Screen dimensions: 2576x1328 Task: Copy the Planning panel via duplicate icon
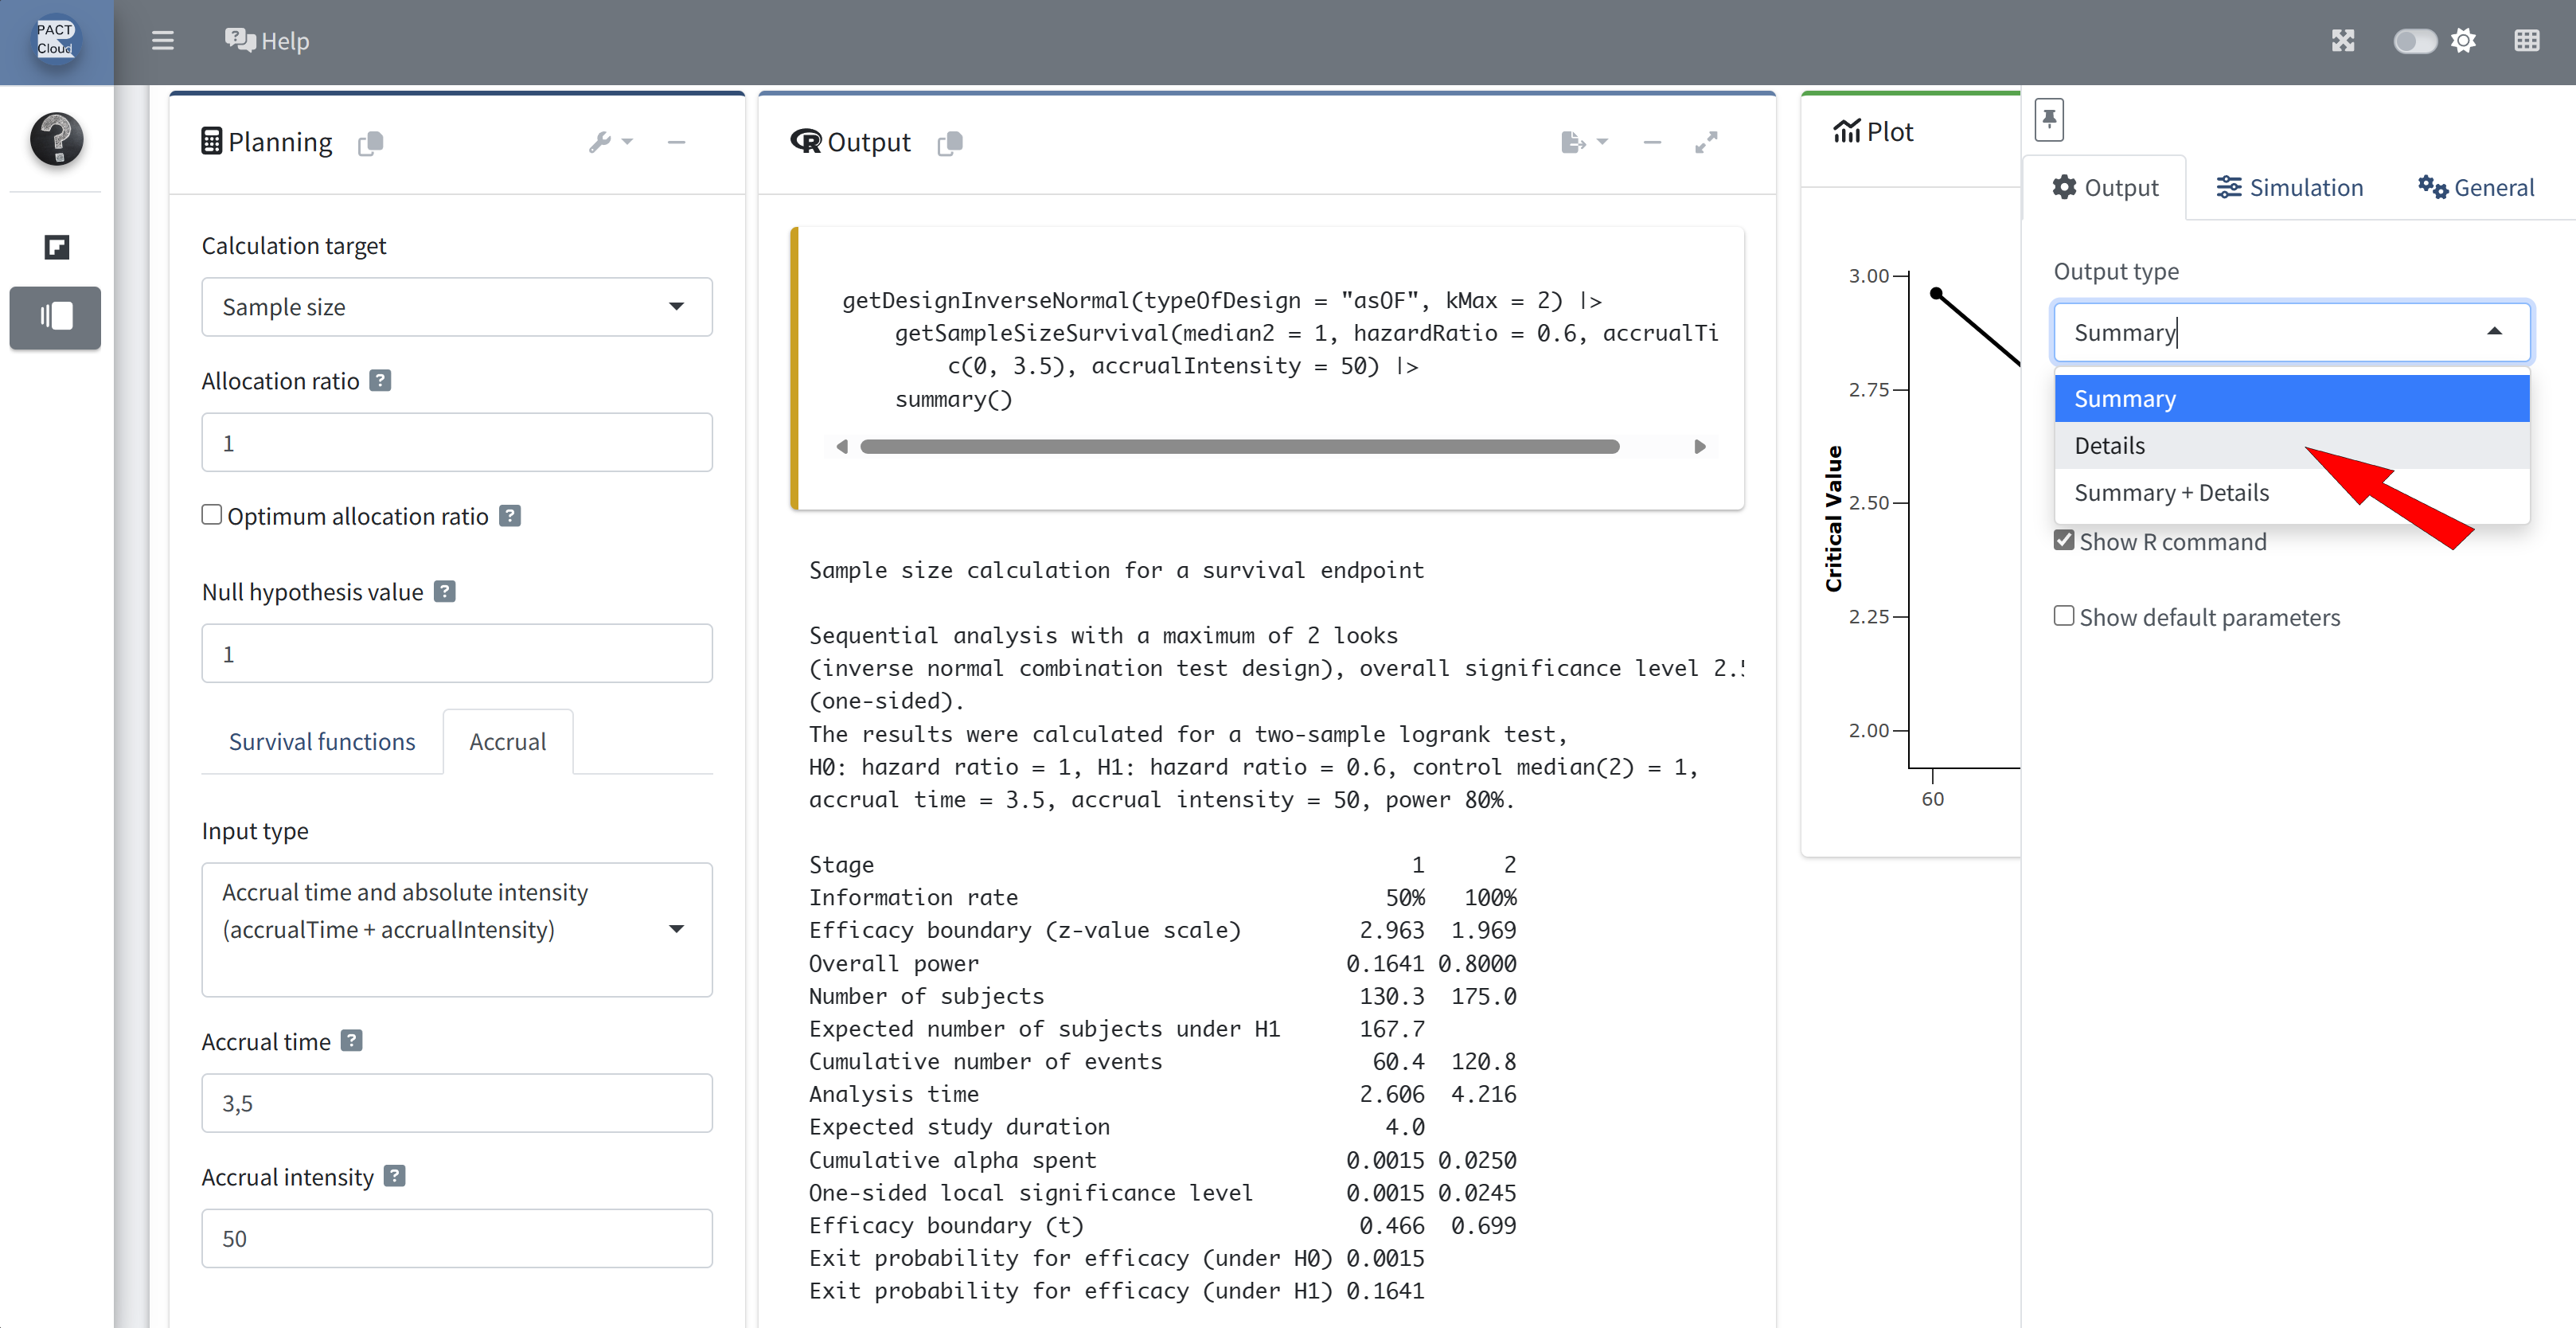point(370,143)
